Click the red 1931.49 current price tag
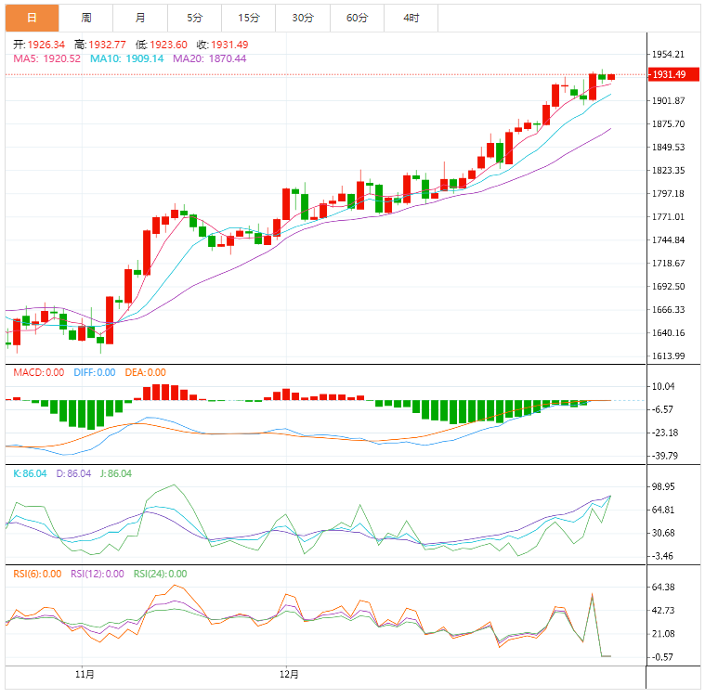This screenshot has height=698, width=705. 669,74
